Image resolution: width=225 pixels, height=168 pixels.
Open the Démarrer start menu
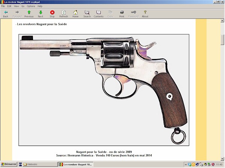9,164
